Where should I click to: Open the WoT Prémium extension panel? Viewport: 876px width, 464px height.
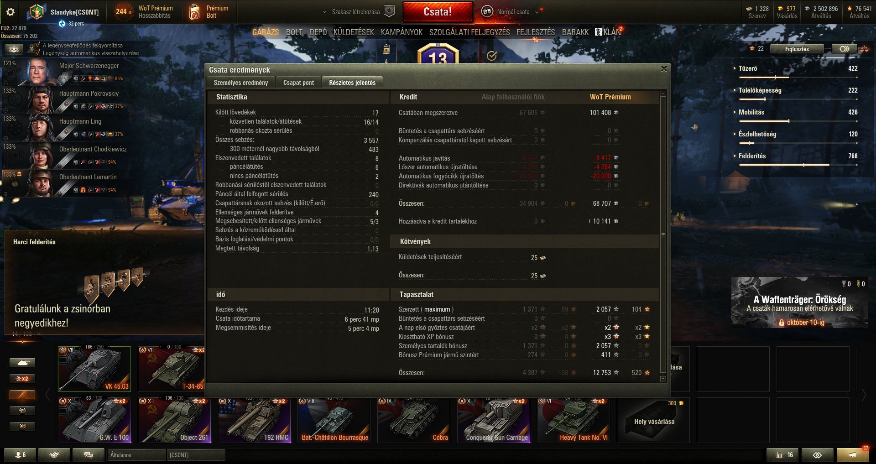(x=145, y=12)
